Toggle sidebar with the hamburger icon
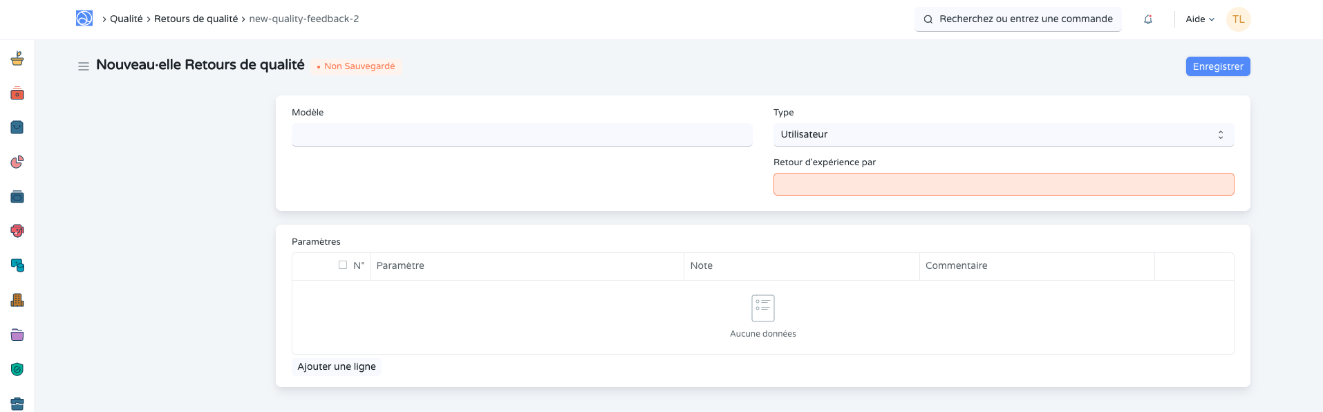Screen dimensions: 1323x412 (84, 66)
